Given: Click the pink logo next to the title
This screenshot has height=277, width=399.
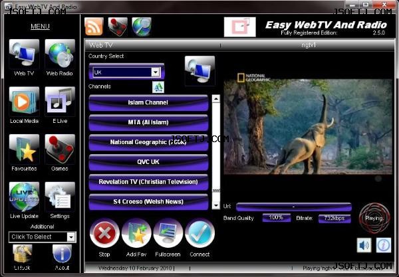Looking at the screenshot, I should [x=239, y=27].
